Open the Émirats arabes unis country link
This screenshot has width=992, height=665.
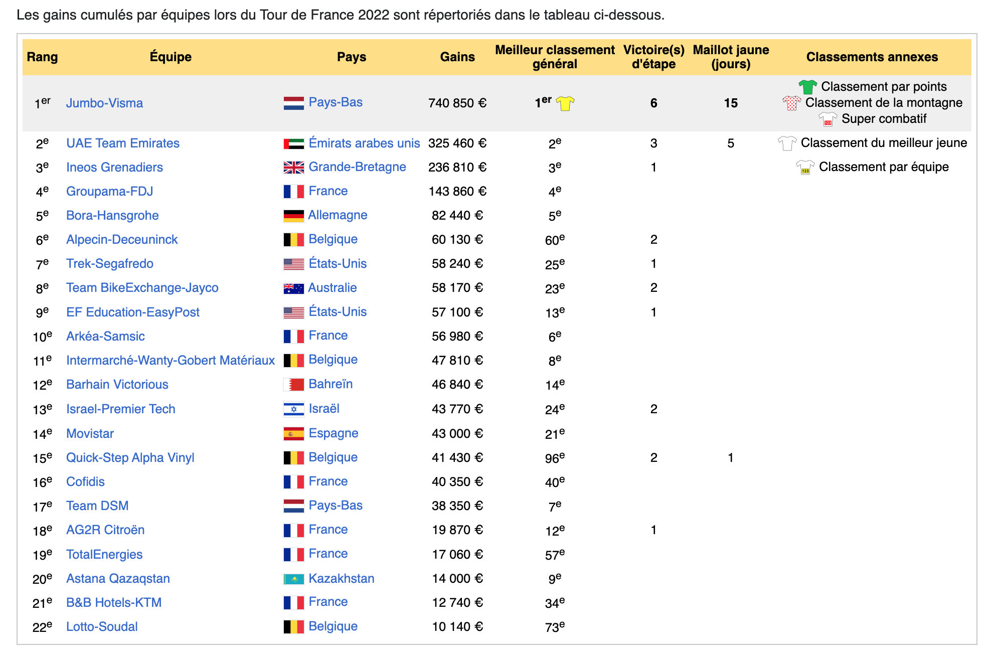[x=364, y=143]
